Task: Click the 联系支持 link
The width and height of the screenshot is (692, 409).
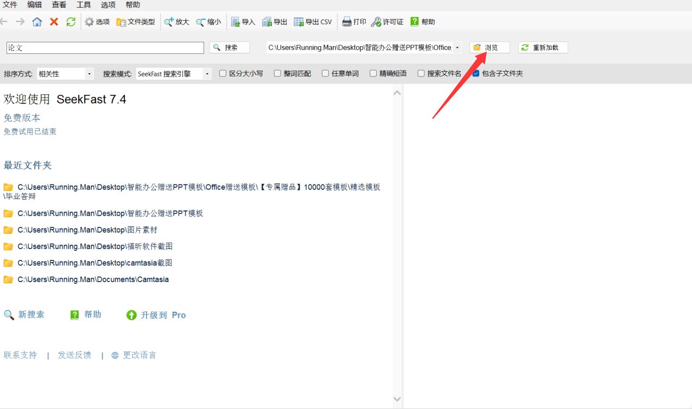Action: [x=20, y=355]
